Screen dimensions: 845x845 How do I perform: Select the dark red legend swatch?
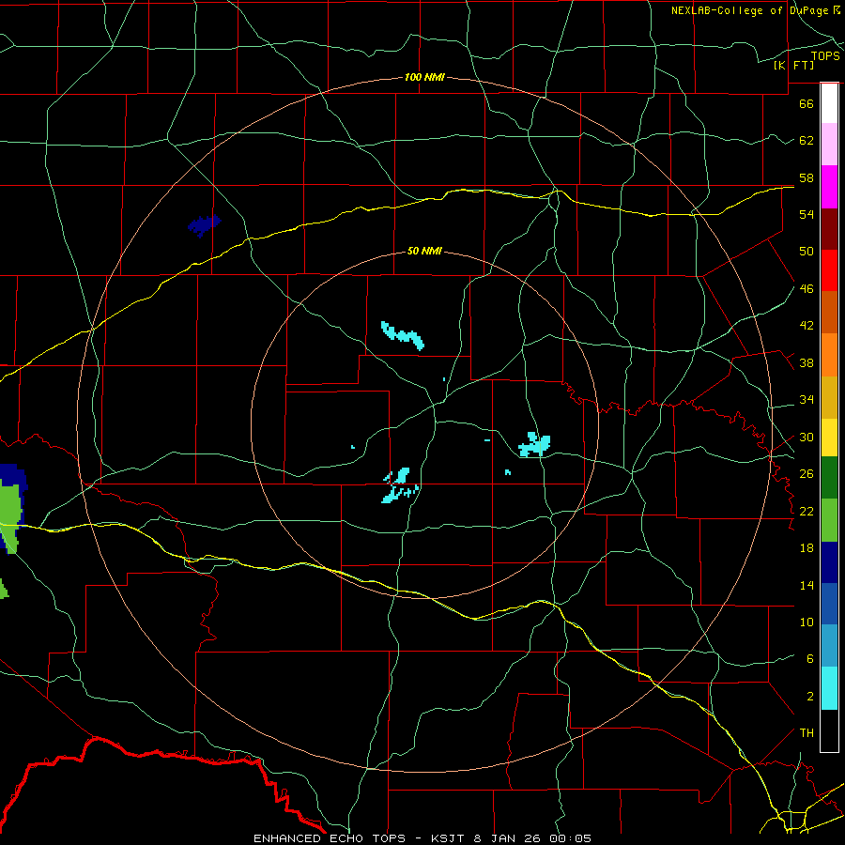(x=829, y=228)
